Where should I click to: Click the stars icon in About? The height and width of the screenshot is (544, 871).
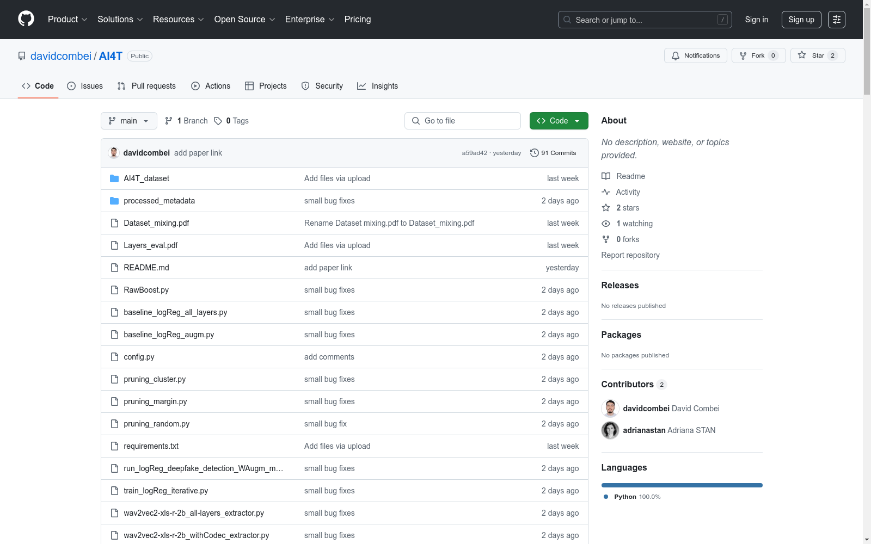pyautogui.click(x=606, y=208)
